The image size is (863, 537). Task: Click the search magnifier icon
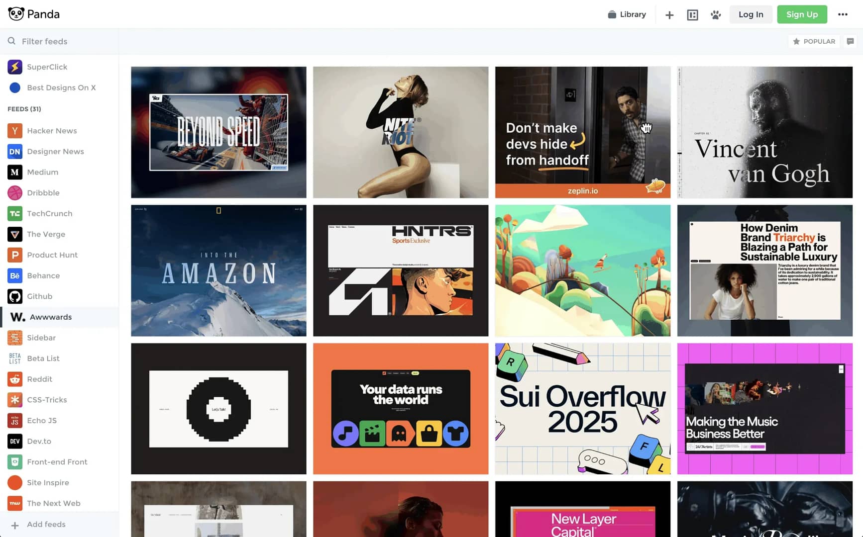pyautogui.click(x=11, y=41)
